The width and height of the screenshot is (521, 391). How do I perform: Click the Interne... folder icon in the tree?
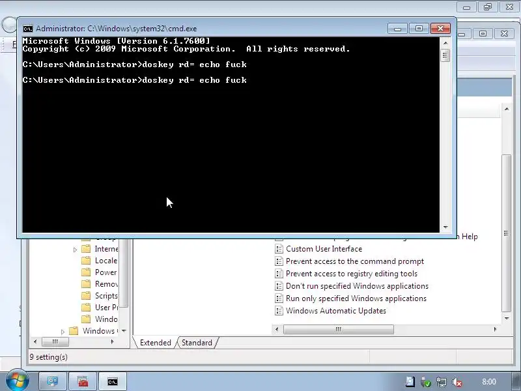point(86,249)
